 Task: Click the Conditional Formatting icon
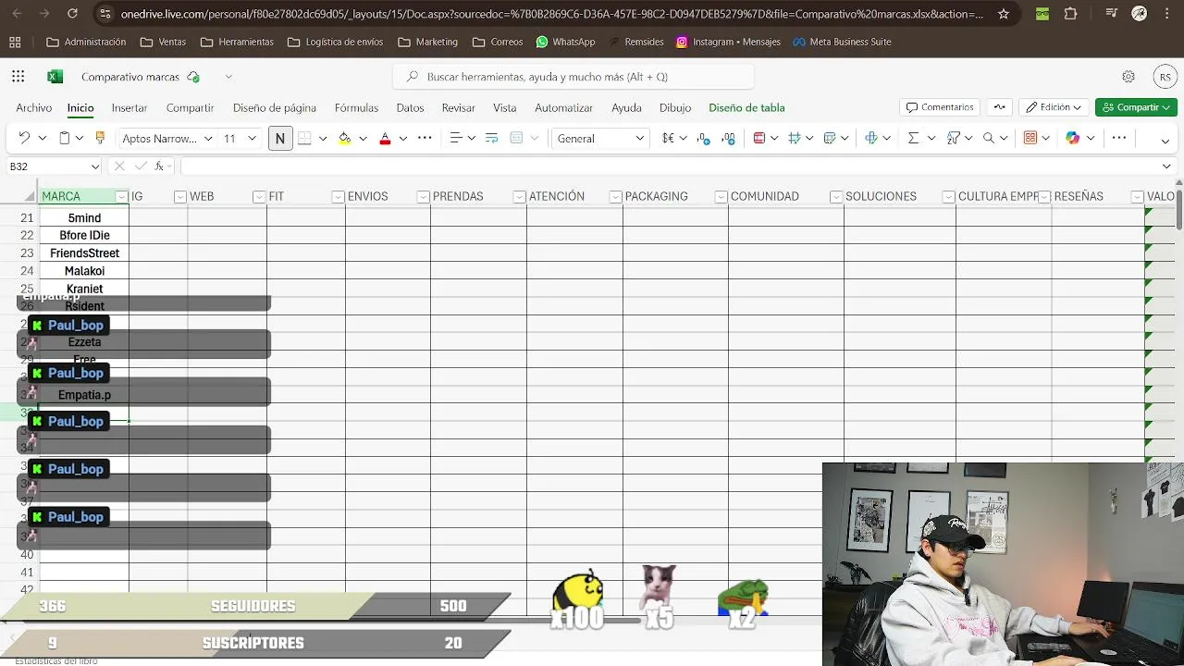pos(759,138)
